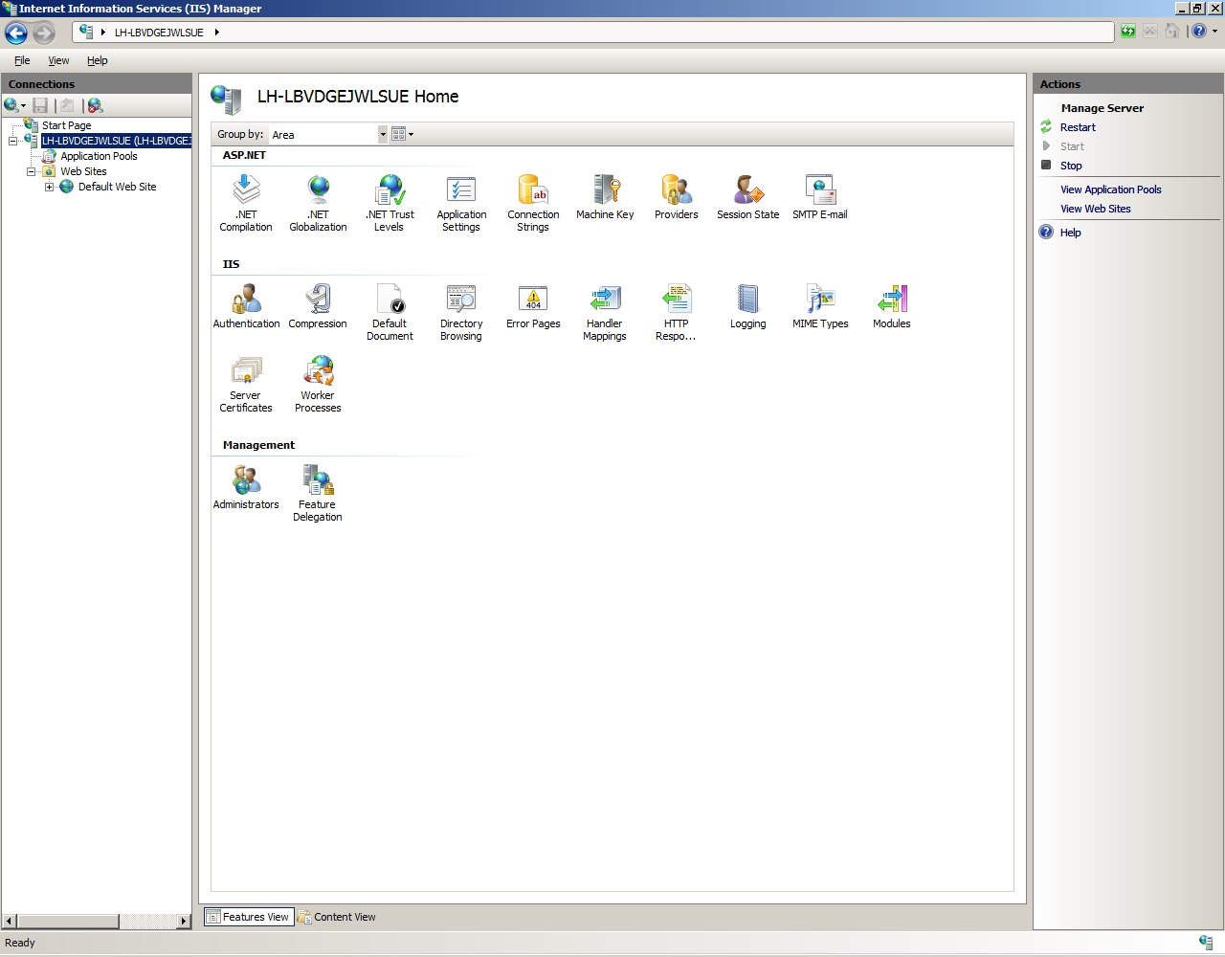Open Administrators management feature
The height and width of the screenshot is (957, 1225).
pos(246,486)
